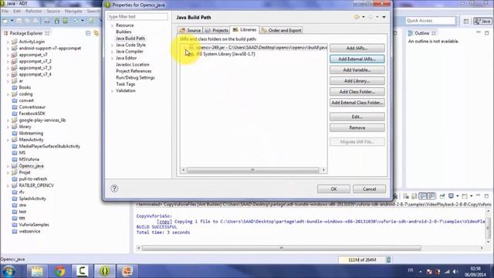The width and height of the screenshot is (494, 278).
Task: Open the New toolbar dropdown arrow
Action: 12,21
